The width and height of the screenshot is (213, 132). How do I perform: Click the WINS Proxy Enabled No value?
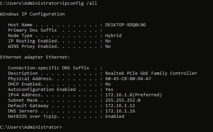108,46
